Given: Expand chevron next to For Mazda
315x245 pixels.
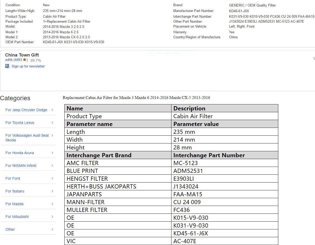Looking at the screenshot, I should click(52, 204).
